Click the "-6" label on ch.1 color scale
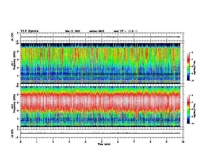206x159 pixels. point(192,52)
